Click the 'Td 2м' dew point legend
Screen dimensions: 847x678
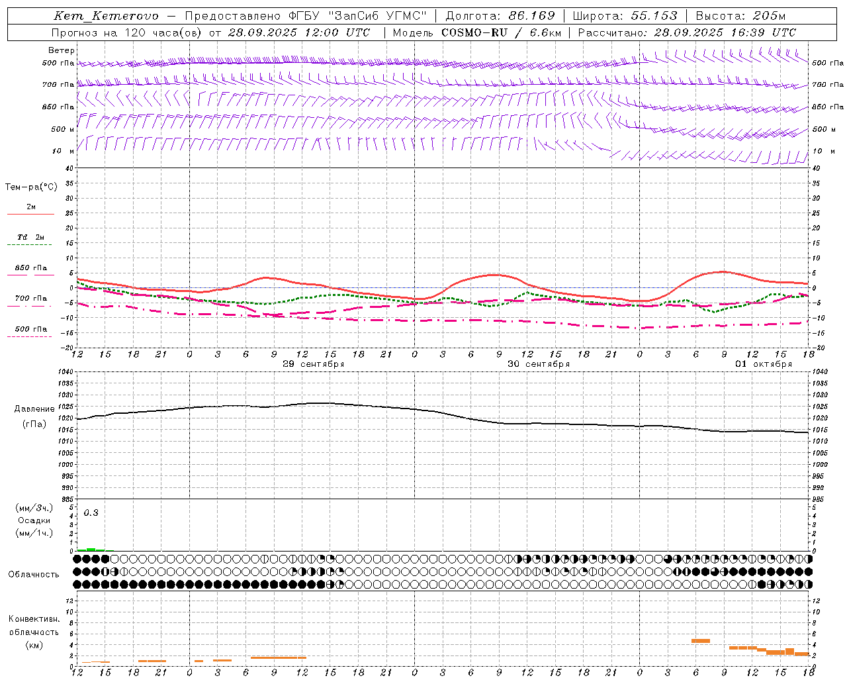click(31, 237)
